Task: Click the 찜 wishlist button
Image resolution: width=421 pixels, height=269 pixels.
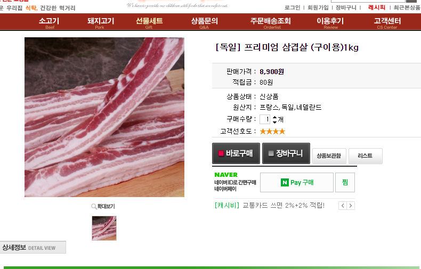Action: pos(345,183)
